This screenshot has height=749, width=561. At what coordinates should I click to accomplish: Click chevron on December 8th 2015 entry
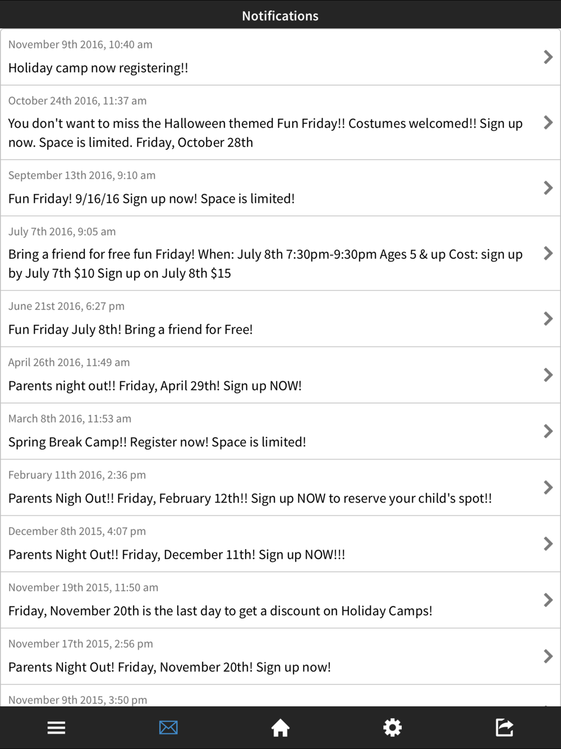click(548, 544)
